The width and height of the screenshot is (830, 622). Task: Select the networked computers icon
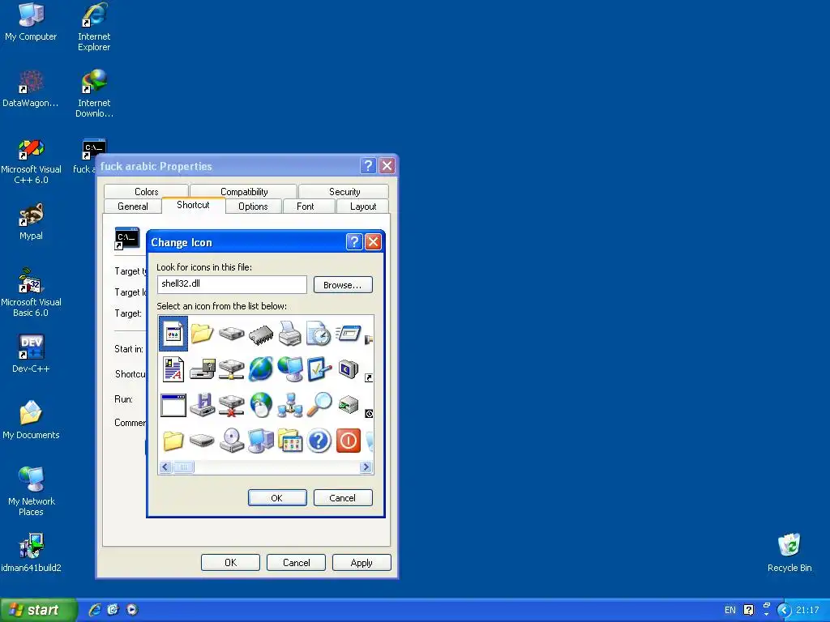(290, 405)
